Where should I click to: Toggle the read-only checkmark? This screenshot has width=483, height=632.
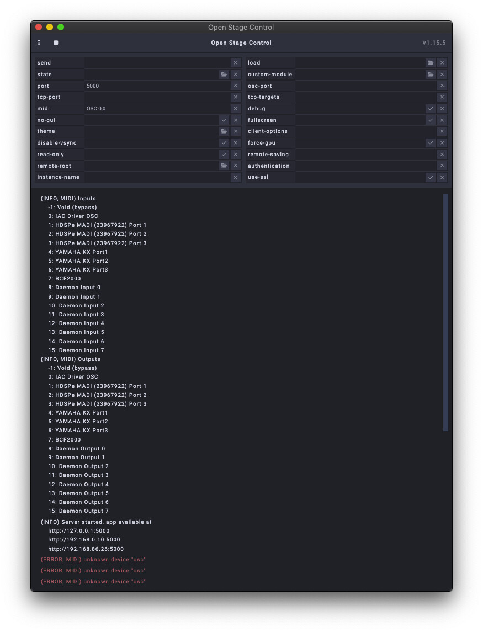[224, 155]
